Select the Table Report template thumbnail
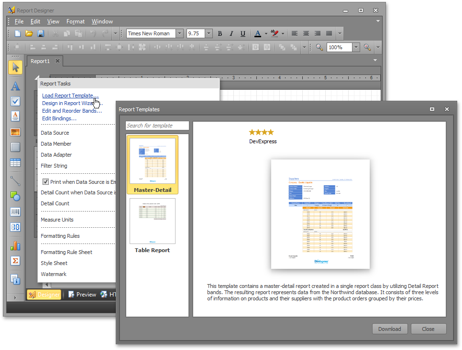Viewport: 462px width, 350px height. tap(152, 222)
